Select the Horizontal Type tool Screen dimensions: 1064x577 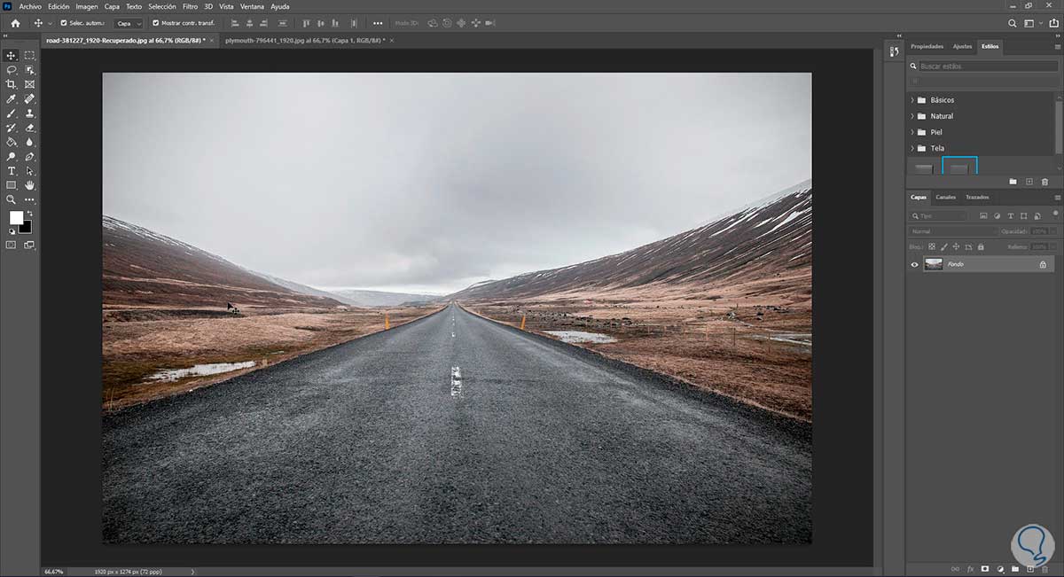pos(12,170)
